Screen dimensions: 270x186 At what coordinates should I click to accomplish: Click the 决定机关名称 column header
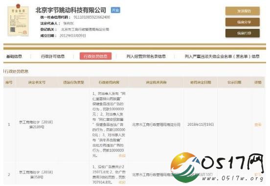click(156, 82)
